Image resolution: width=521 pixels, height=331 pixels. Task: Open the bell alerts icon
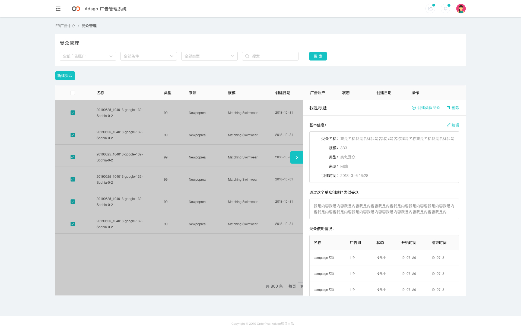point(446,9)
